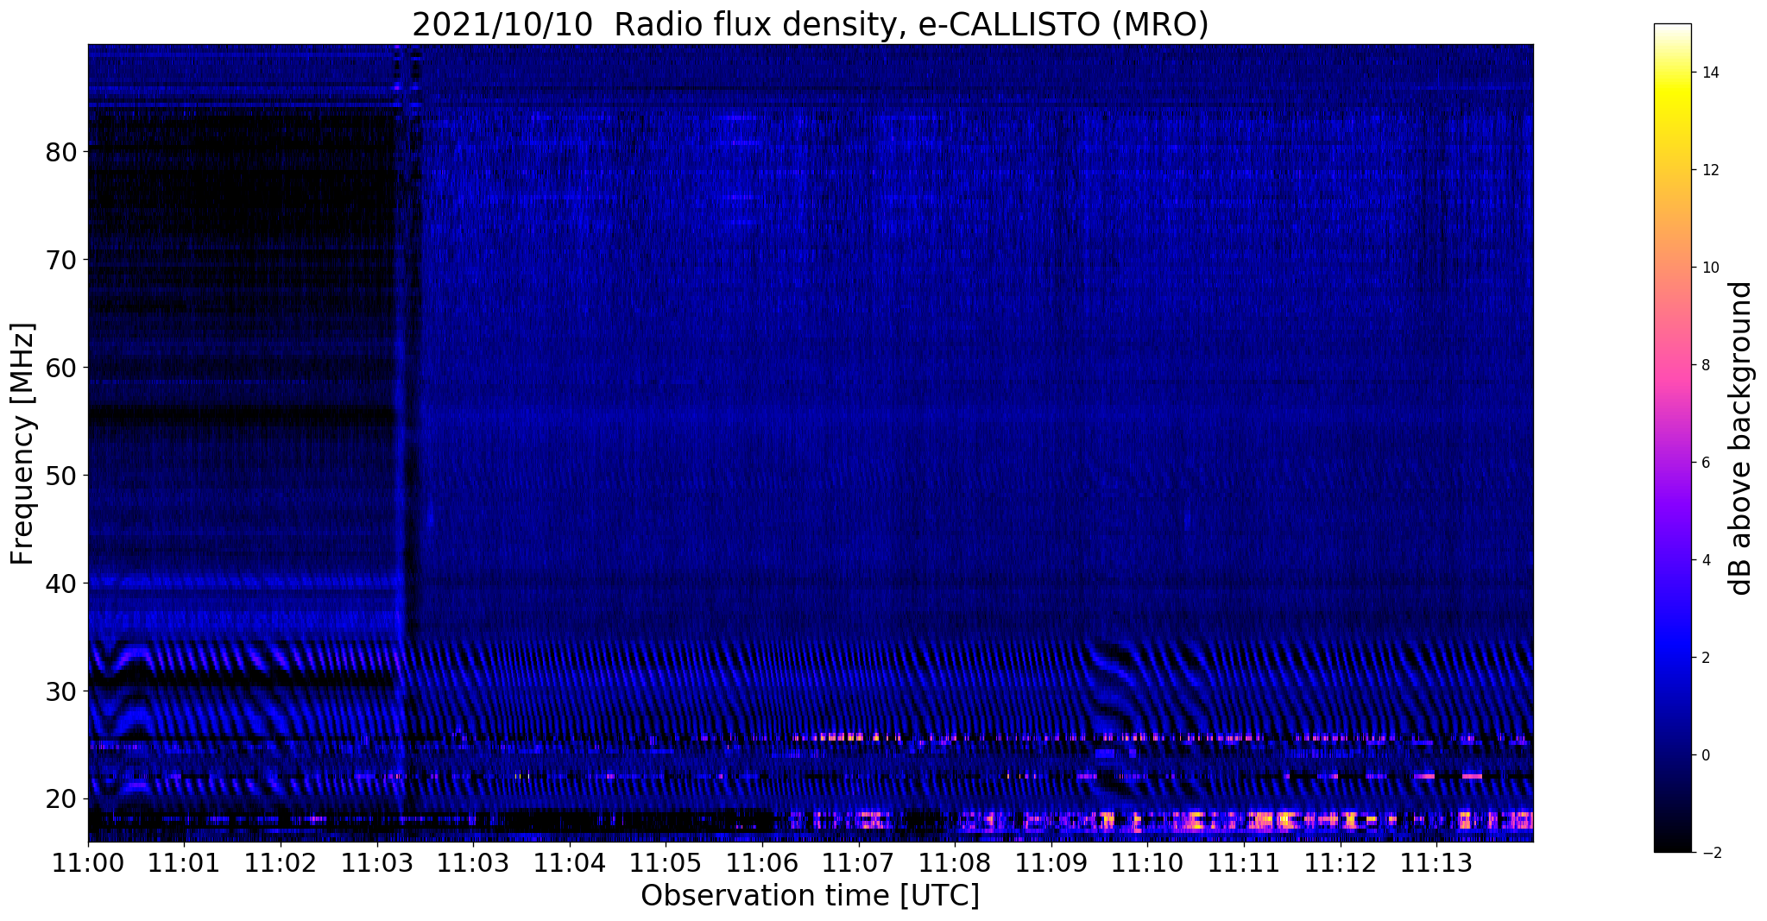Screen dimensions: 1767x921
Task: Click the 60 tick on frequency axis
Action: pos(61,368)
